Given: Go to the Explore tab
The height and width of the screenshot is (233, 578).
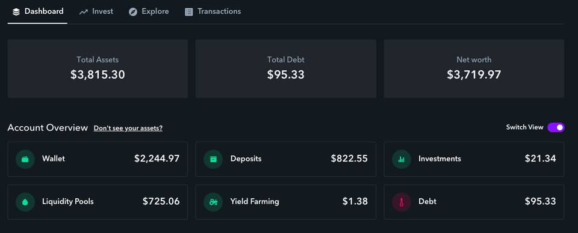Looking at the screenshot, I should (149, 11).
